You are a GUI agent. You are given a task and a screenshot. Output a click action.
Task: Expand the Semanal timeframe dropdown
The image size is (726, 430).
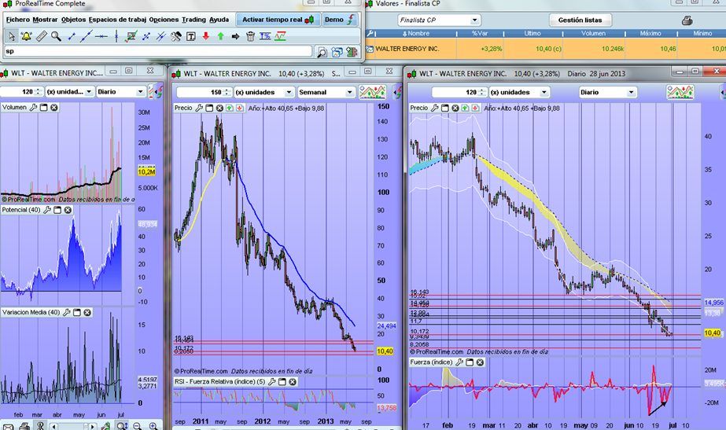coord(348,92)
